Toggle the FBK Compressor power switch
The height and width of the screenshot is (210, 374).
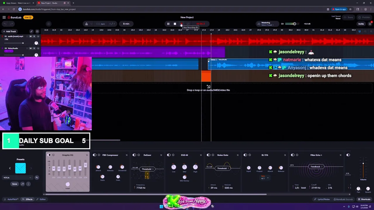pyautogui.click(x=95, y=155)
